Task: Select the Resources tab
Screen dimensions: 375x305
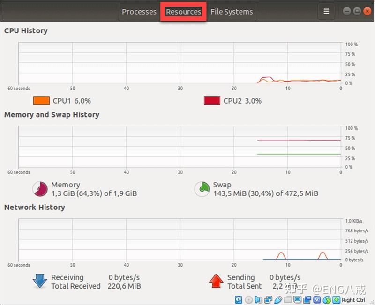Action: (183, 11)
